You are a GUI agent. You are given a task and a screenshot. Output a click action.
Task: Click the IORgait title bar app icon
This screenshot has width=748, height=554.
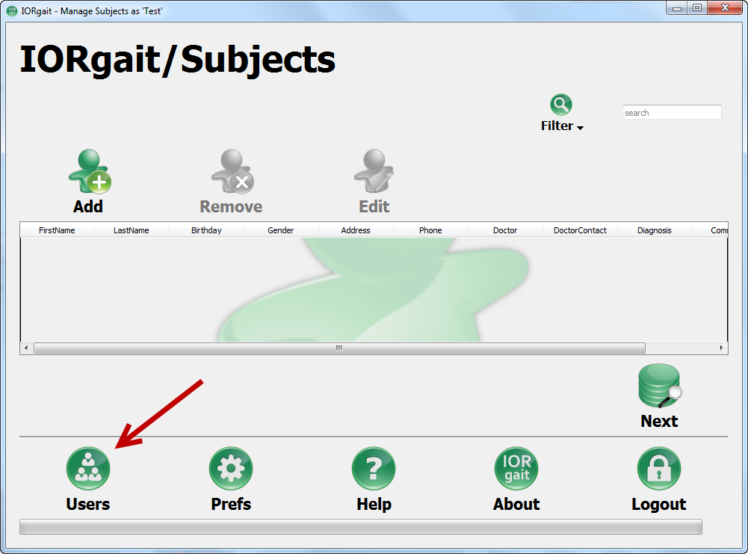point(12,11)
